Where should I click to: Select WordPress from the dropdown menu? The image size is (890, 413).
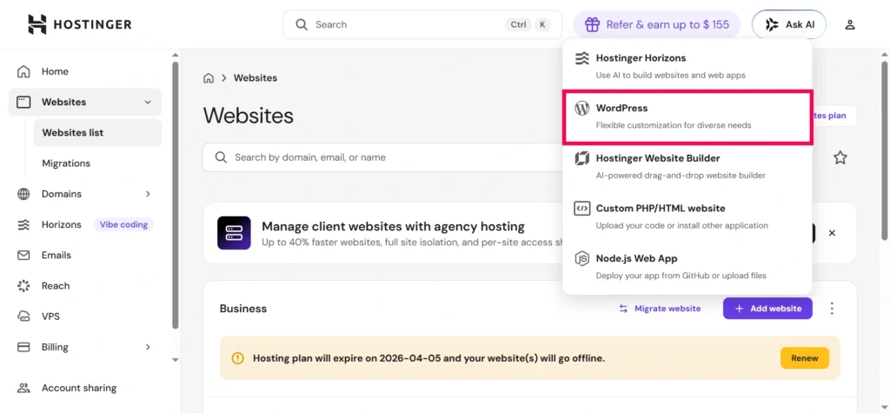click(687, 117)
